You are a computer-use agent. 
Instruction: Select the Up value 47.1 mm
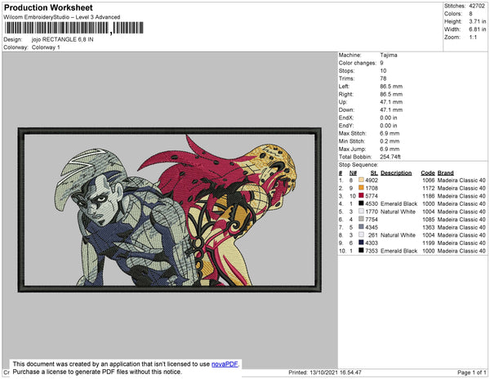click(391, 102)
